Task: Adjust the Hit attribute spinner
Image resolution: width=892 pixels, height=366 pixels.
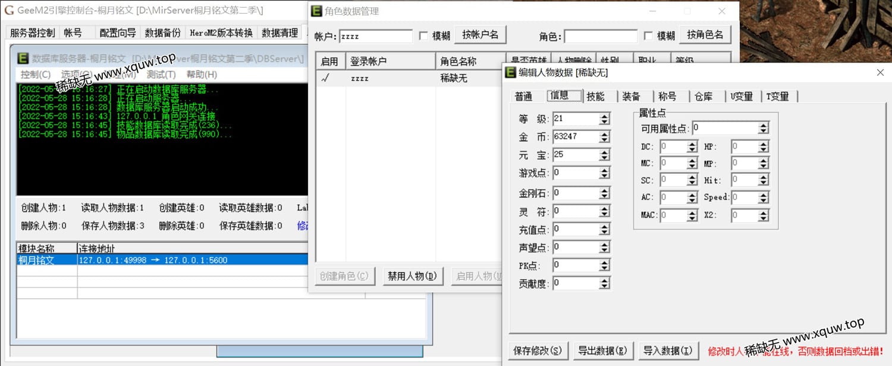Action: point(764,180)
